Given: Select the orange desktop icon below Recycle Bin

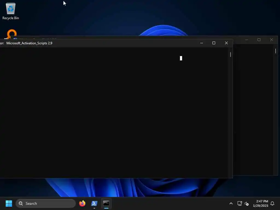Looking at the screenshot, I should point(12,34).
